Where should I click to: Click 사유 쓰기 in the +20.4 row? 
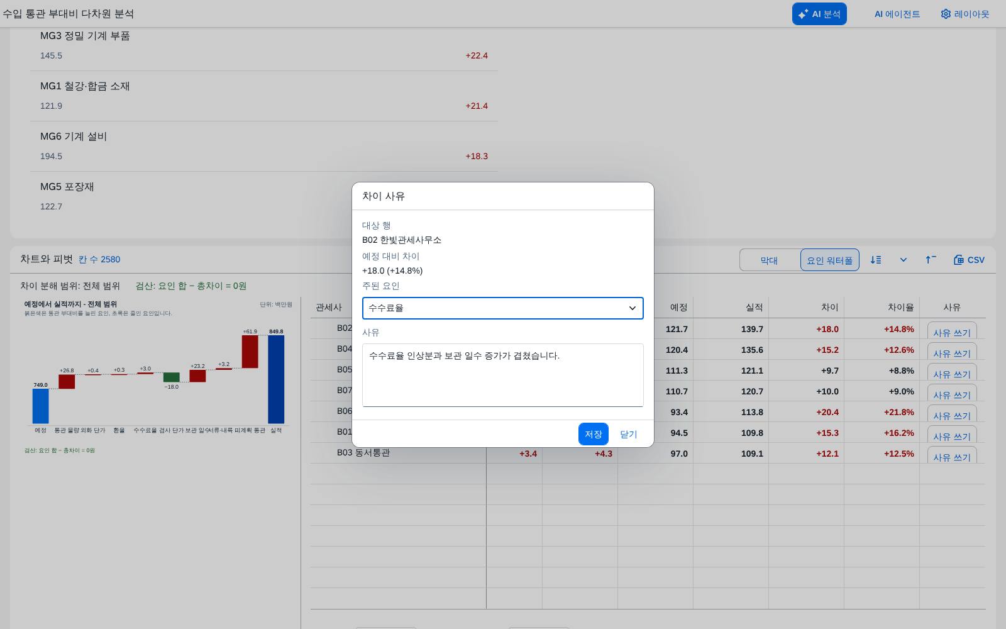[952, 414]
